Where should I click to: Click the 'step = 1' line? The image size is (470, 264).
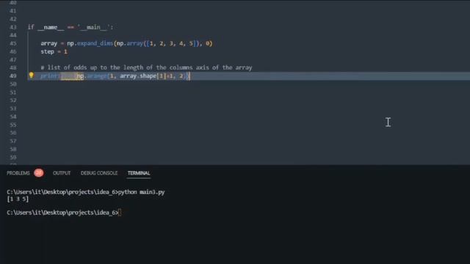(54, 51)
